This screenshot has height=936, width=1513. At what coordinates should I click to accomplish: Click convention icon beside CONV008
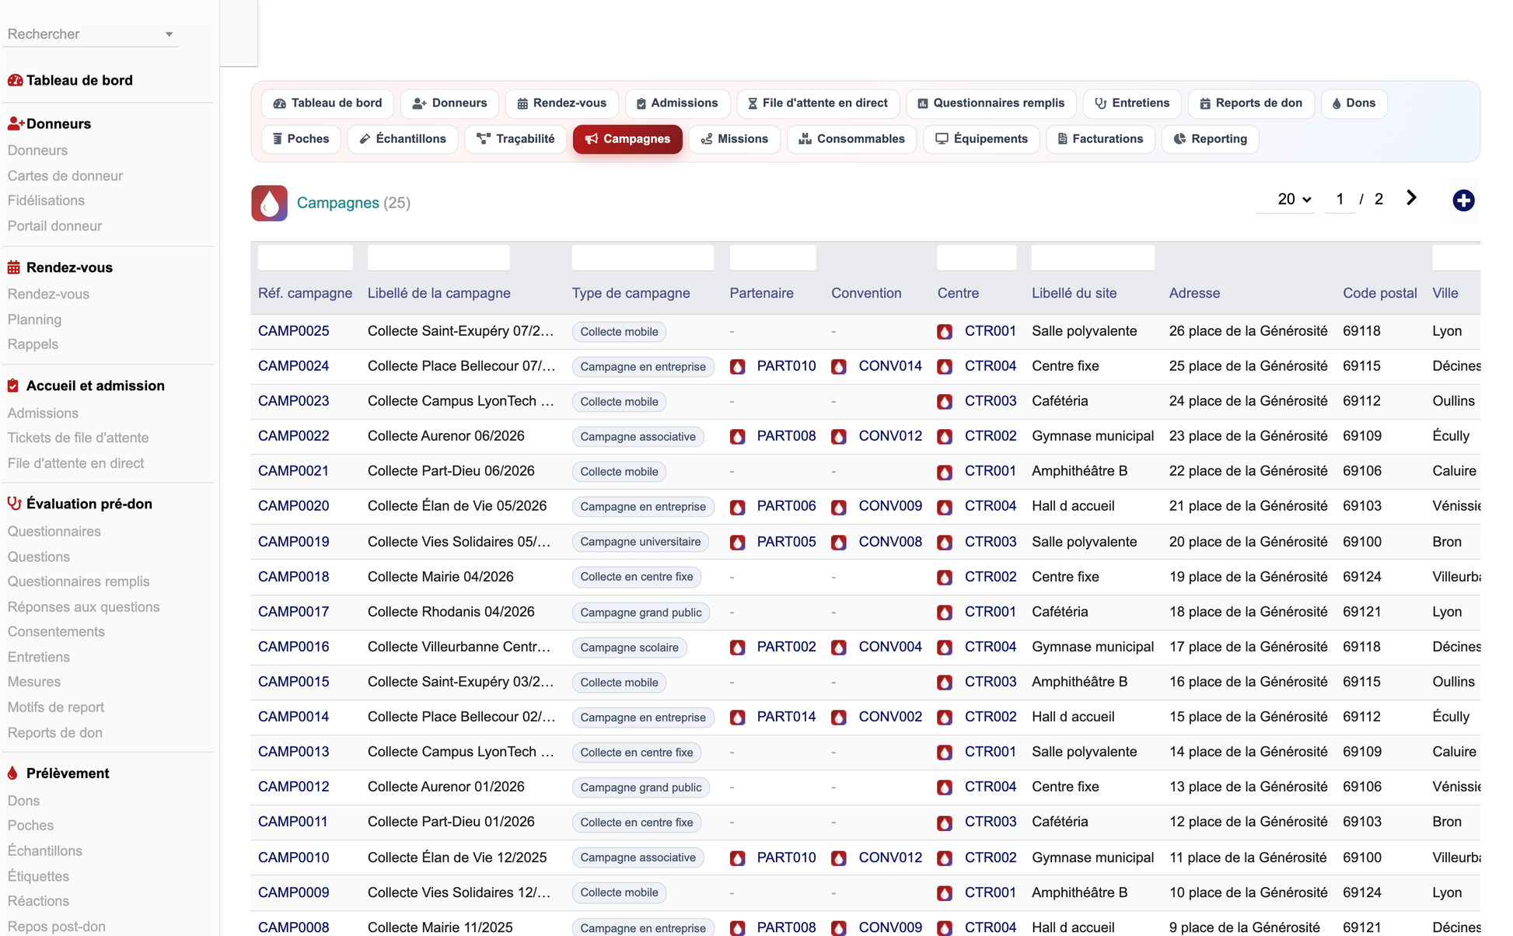[x=839, y=543]
